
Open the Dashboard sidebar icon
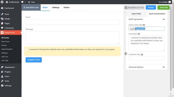click(x=2, y=8)
